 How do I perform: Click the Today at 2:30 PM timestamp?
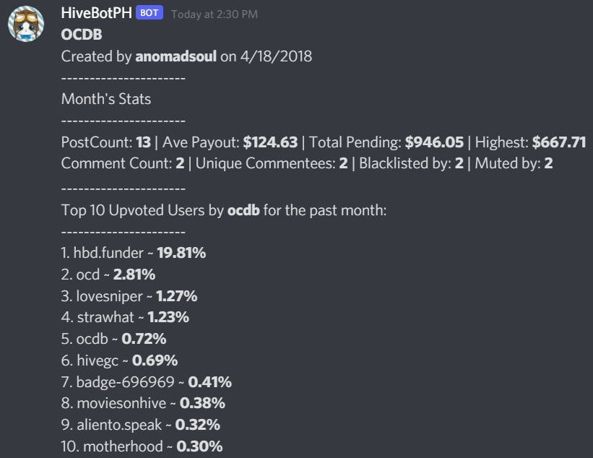click(215, 14)
